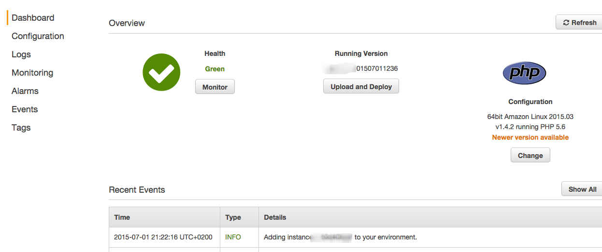Click 'v1.4.2 running PHP 5.6' text

click(x=530, y=127)
